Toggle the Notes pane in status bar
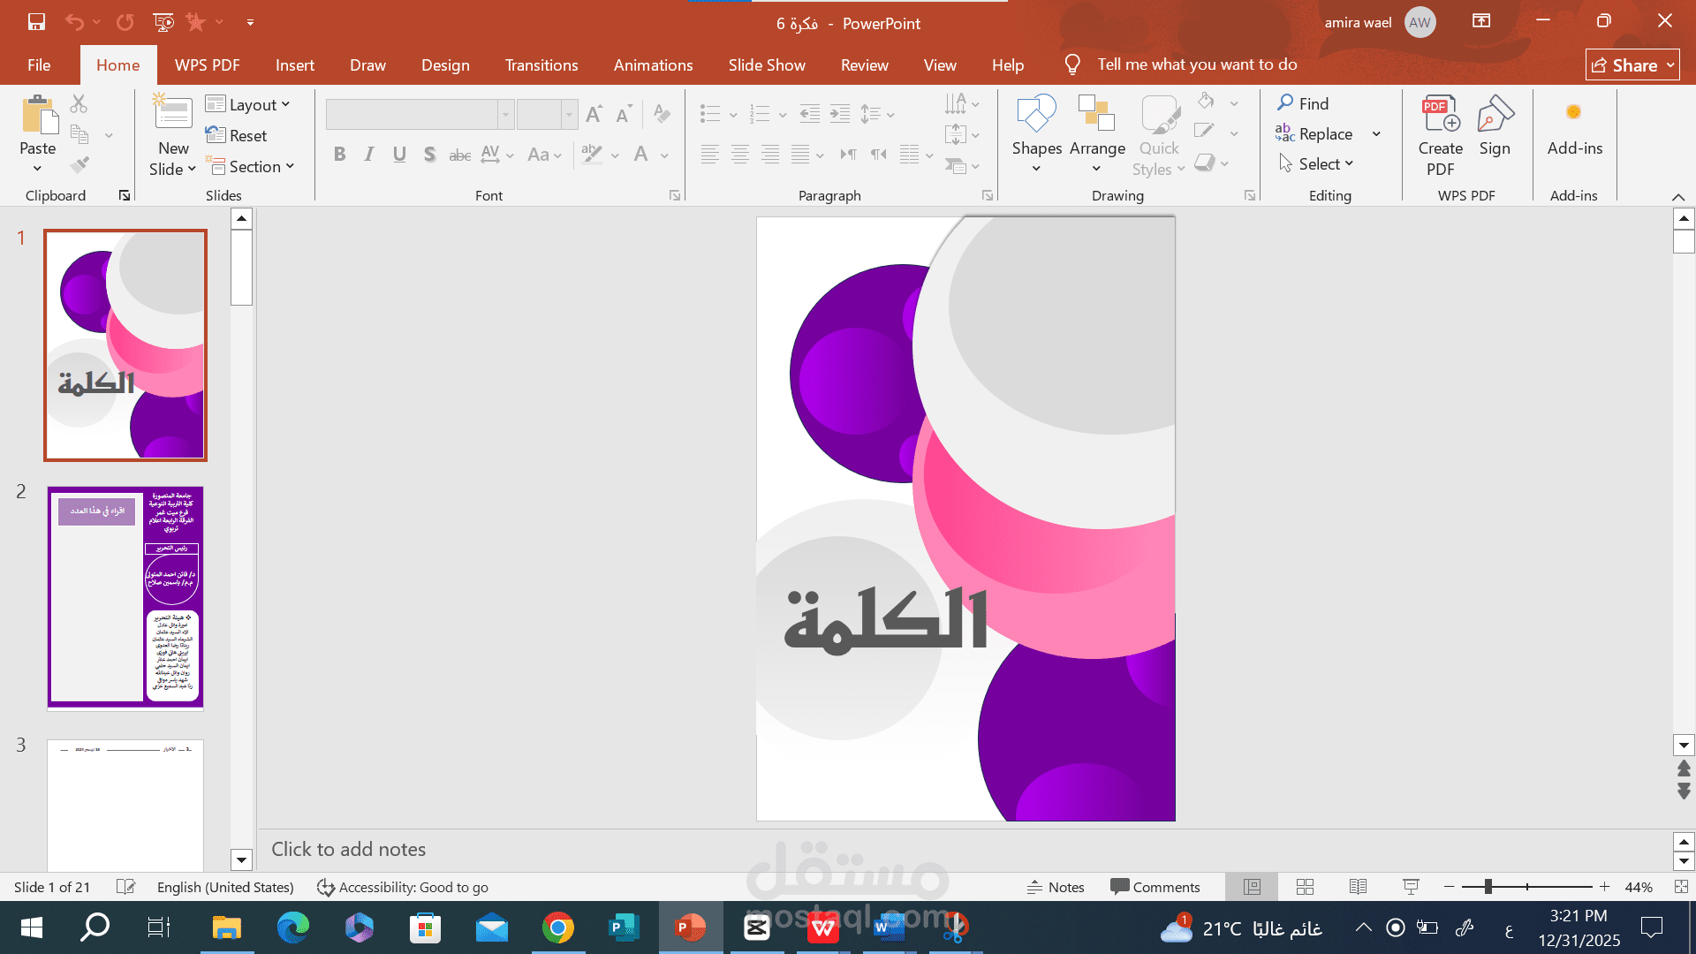 coord(1056,887)
